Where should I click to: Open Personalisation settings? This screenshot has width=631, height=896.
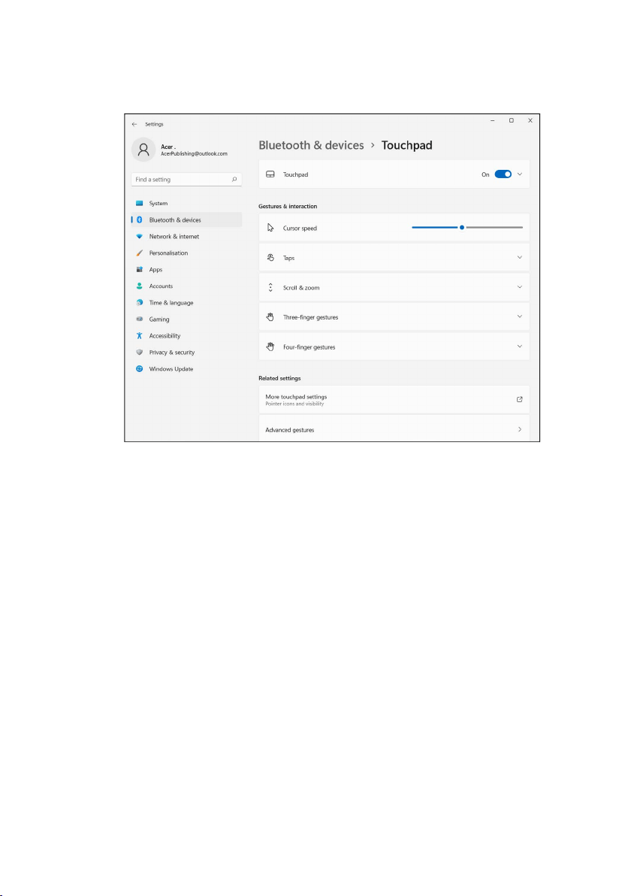[x=187, y=253]
